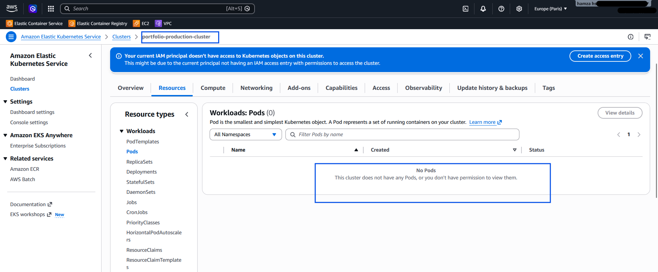Screen dimensions: 658x272
Task: Open Dashboard settings link
Action: pyautogui.click(x=32, y=112)
